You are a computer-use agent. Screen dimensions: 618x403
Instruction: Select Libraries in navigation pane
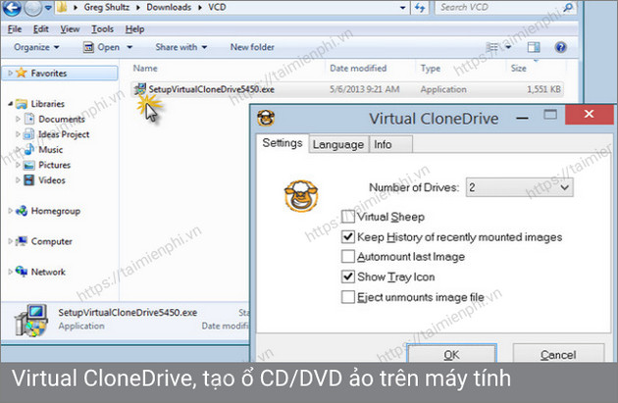coord(48,104)
